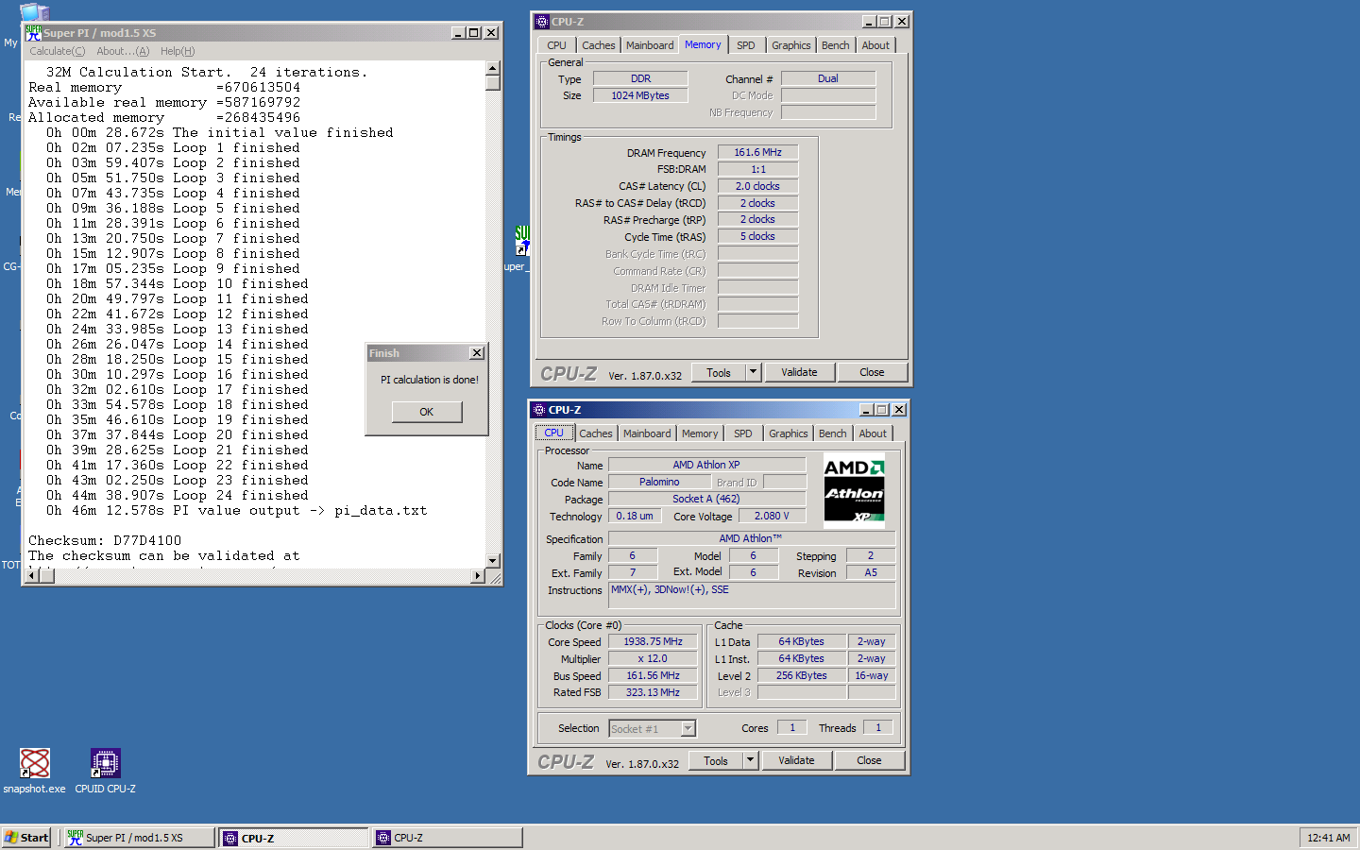Click Close button in lower CPU-Z window
Image resolution: width=1360 pixels, height=850 pixels.
(x=869, y=760)
